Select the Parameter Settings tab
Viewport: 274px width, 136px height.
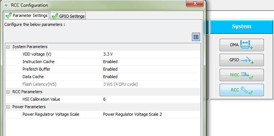coord(27,15)
